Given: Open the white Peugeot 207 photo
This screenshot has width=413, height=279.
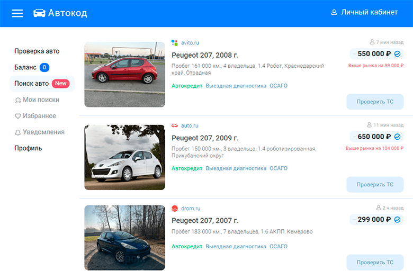Looking at the screenshot, I should coord(124,157).
